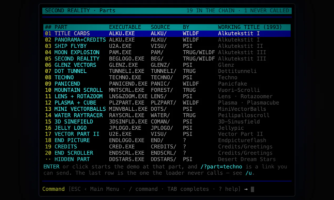334x200 pixels.
Task: Click WORKING TITLE (1993) column header
Action: click(250, 27)
